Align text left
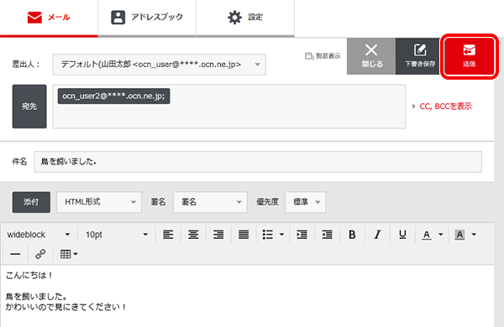 pos(168,235)
